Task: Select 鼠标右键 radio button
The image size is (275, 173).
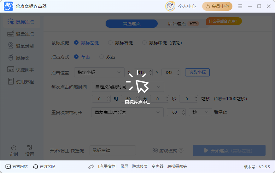Action: 110,42
